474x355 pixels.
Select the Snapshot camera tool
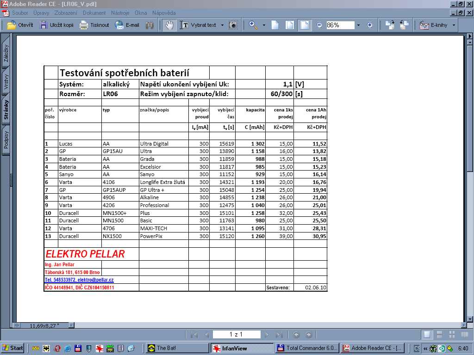233,25
